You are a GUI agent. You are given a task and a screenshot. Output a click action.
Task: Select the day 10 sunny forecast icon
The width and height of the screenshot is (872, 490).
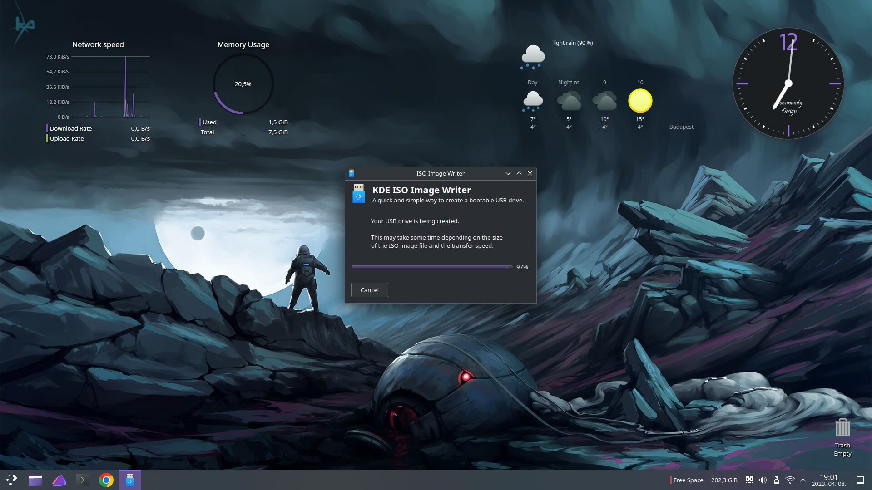[x=640, y=101]
